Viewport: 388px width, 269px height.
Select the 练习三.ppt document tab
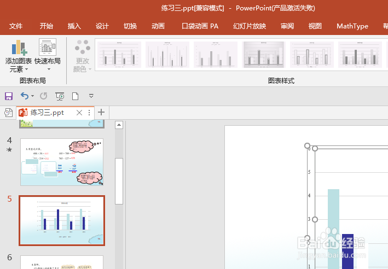click(x=47, y=113)
